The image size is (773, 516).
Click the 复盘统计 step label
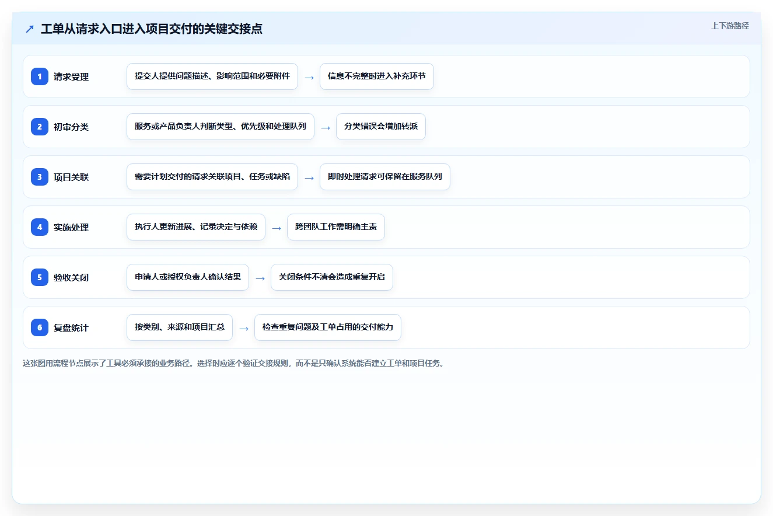tap(71, 327)
